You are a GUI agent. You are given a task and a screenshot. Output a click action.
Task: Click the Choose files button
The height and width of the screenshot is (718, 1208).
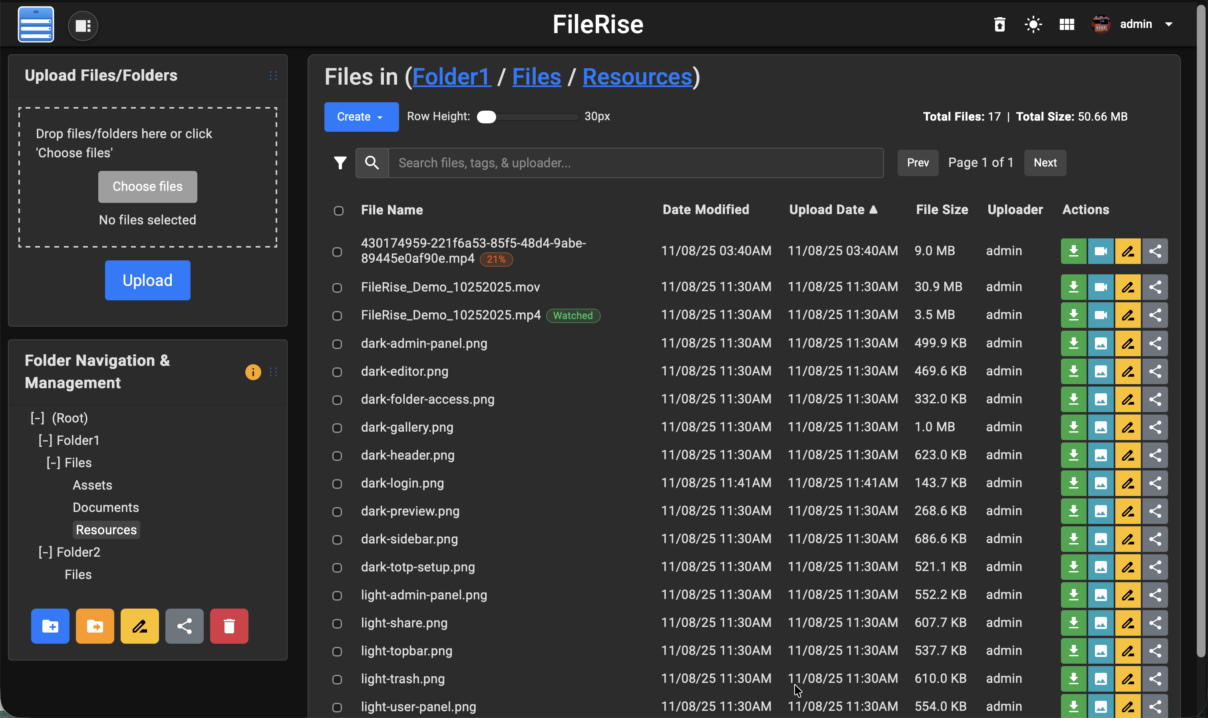tap(147, 186)
